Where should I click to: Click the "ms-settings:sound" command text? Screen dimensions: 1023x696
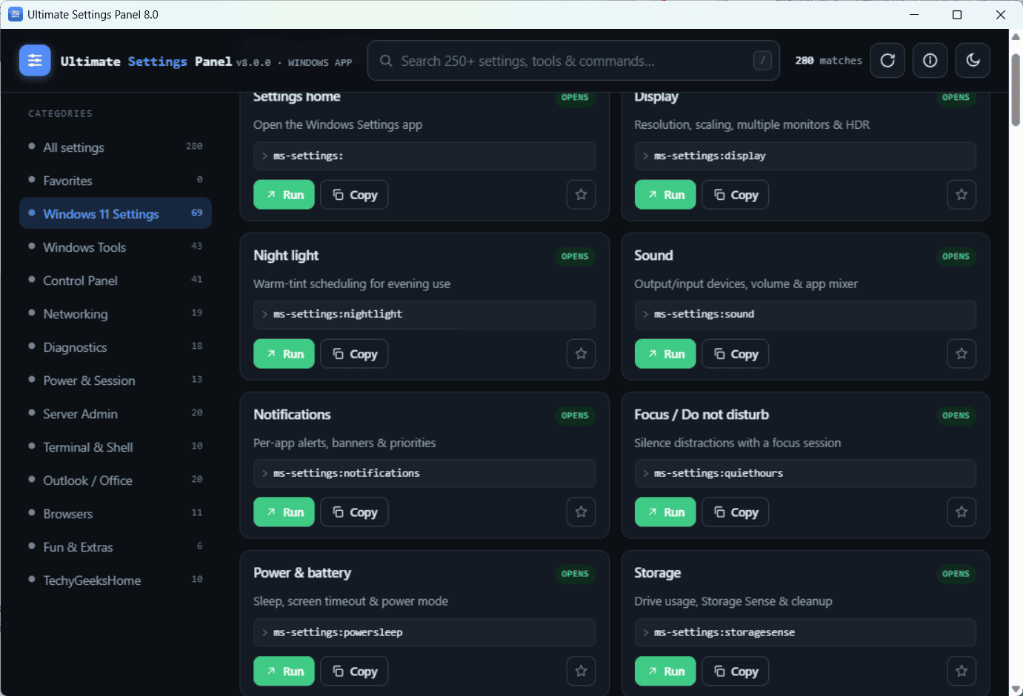pyautogui.click(x=704, y=314)
